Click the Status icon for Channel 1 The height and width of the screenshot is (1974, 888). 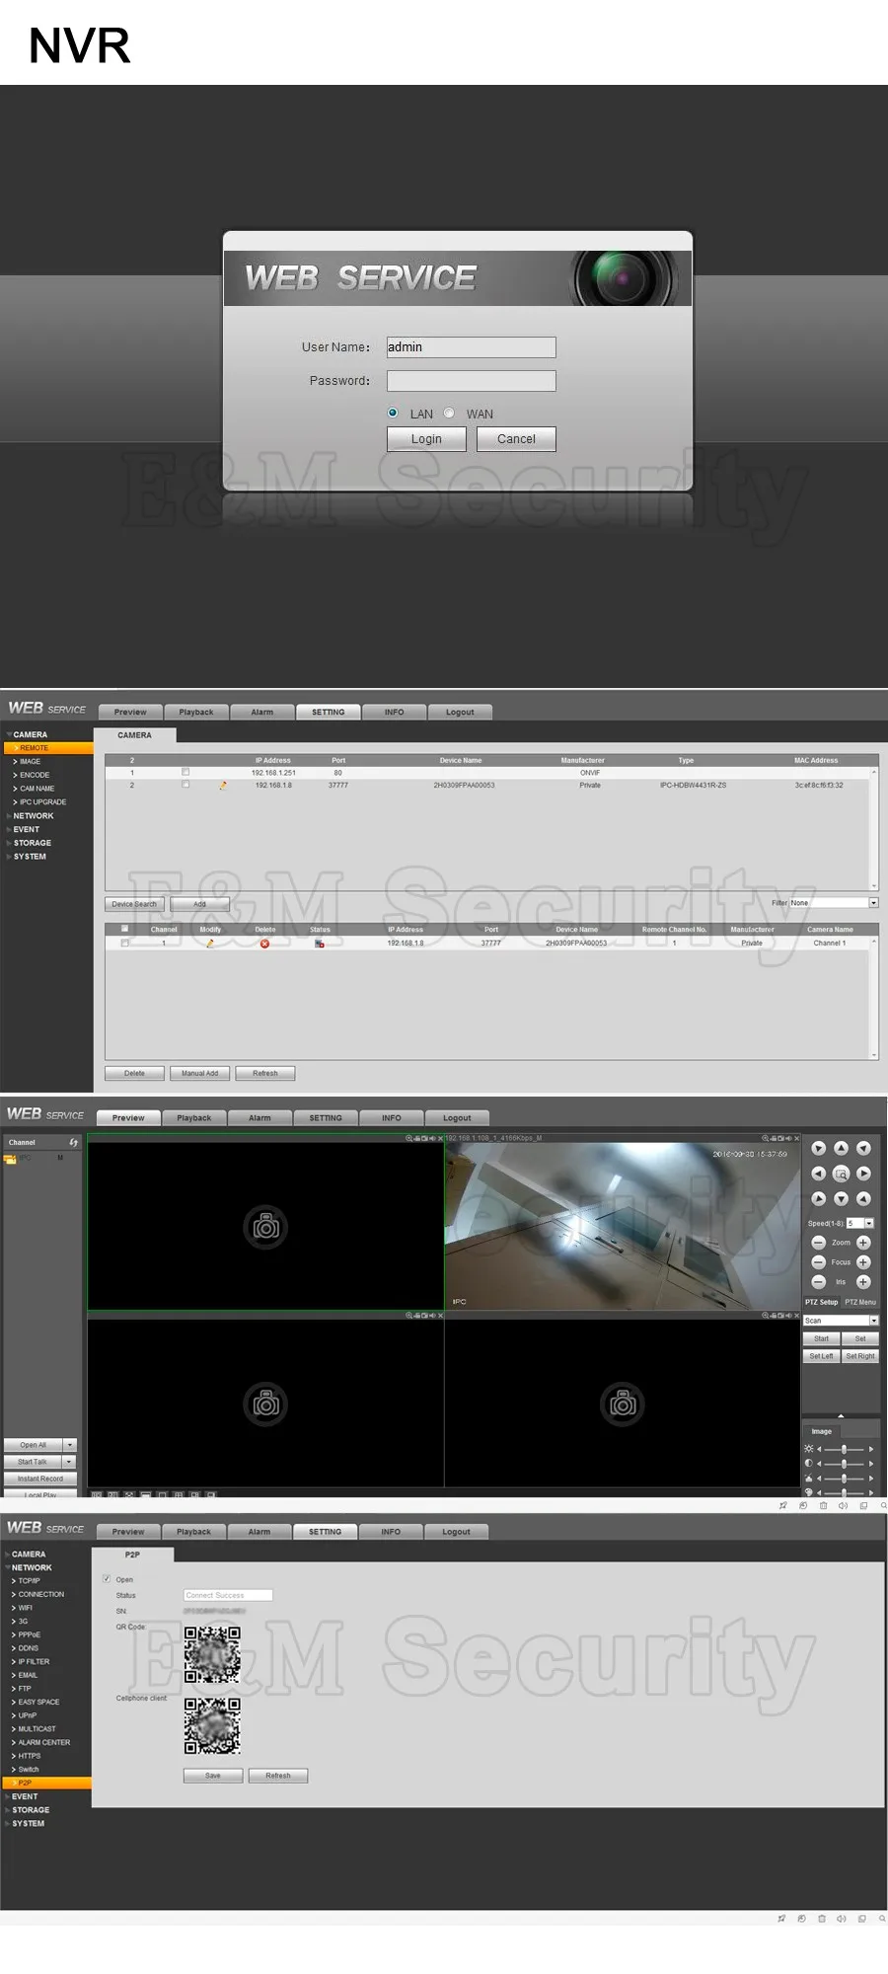tap(320, 944)
